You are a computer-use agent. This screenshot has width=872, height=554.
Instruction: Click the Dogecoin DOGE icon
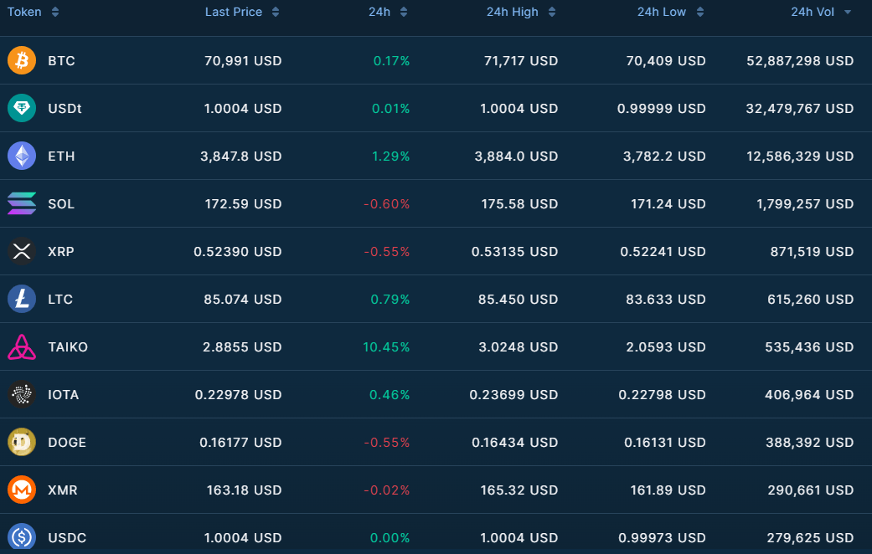click(22, 443)
